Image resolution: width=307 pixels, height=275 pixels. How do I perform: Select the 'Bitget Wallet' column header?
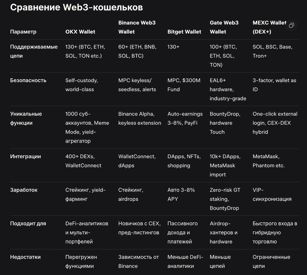(184, 32)
